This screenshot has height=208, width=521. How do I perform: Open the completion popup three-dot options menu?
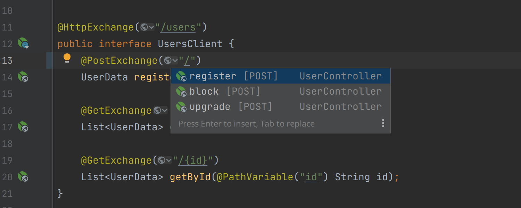[x=383, y=123]
